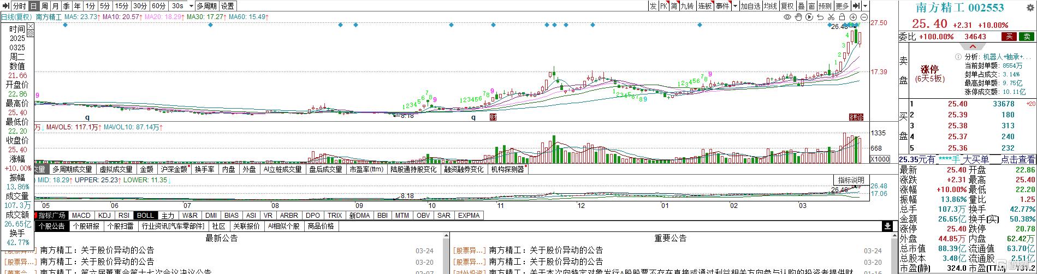Screen dimensions: 1037x274
Task: Select the AI立桩成交量 tab
Action: 283,169
